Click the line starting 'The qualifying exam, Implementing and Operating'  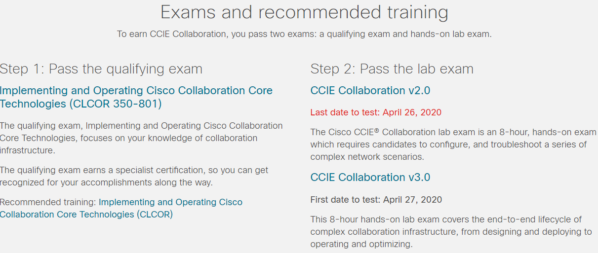[x=141, y=126]
